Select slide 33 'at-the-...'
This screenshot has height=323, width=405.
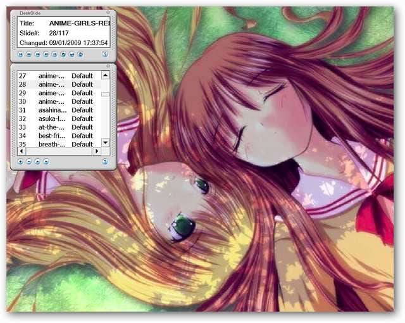click(59, 127)
